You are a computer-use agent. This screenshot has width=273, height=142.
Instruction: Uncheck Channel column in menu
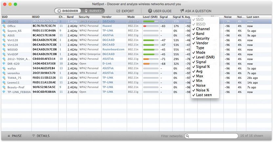pos(205,29)
